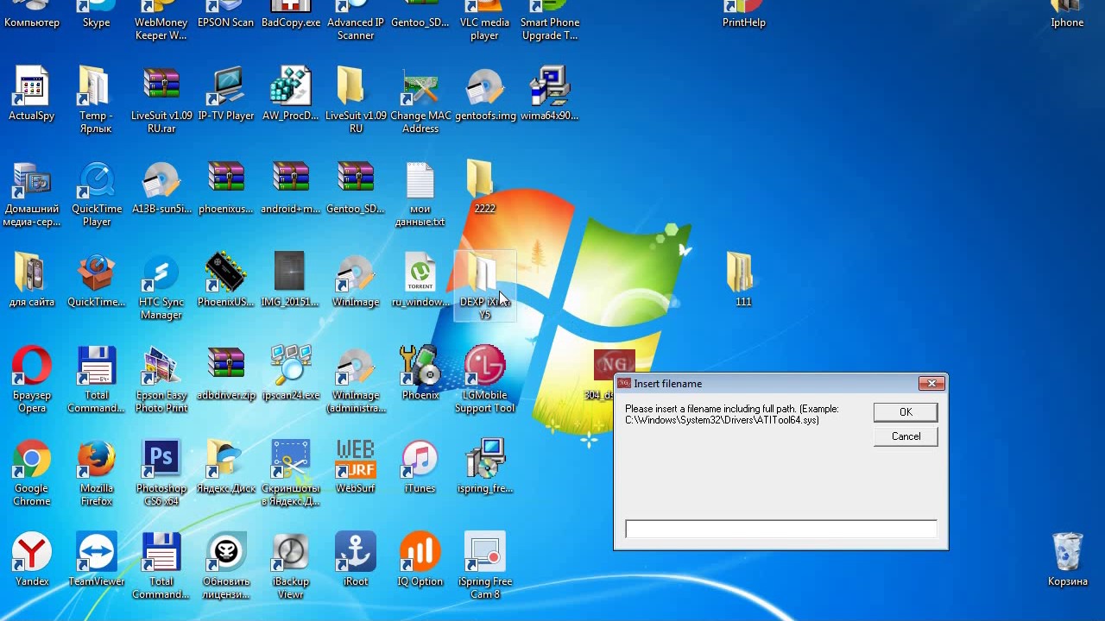Select the WinImage (administra... icon

356,379
